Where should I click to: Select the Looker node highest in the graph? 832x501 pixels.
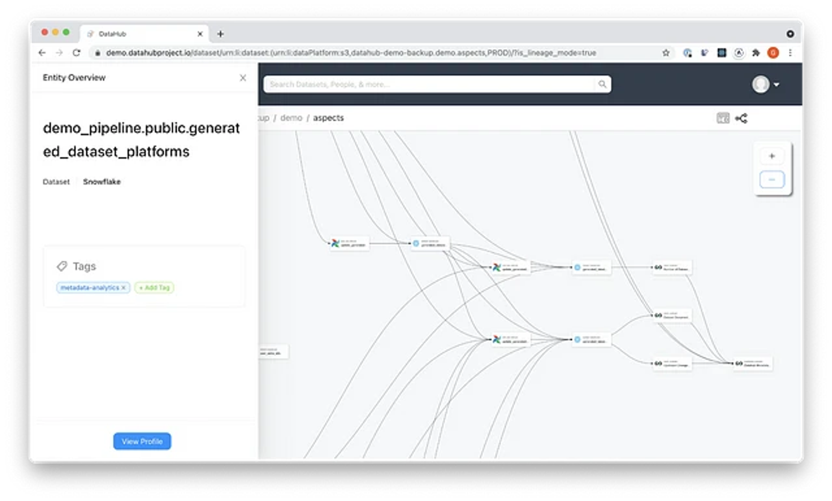672,267
